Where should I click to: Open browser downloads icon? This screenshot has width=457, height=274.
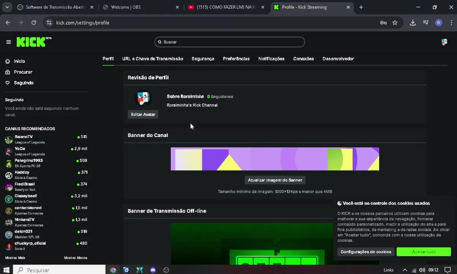coord(413,23)
